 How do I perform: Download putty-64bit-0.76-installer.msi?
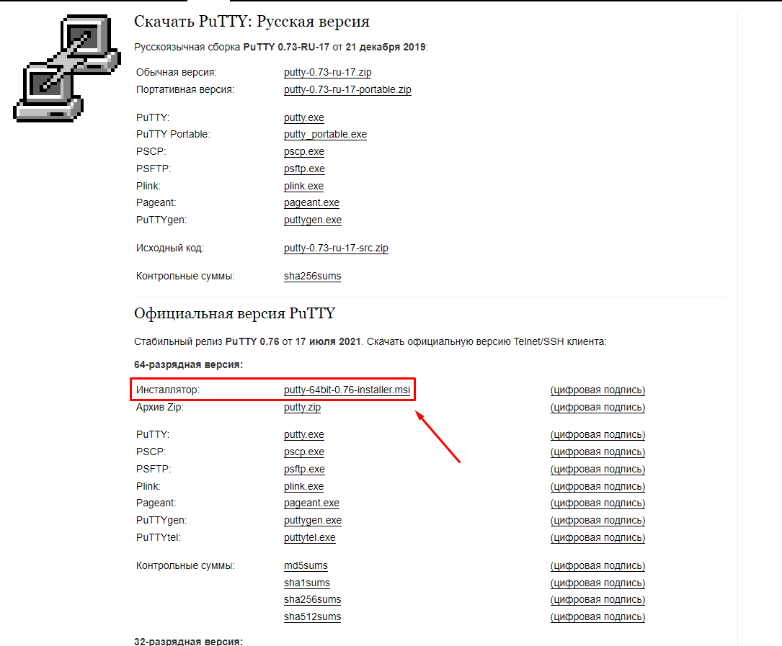click(x=347, y=390)
